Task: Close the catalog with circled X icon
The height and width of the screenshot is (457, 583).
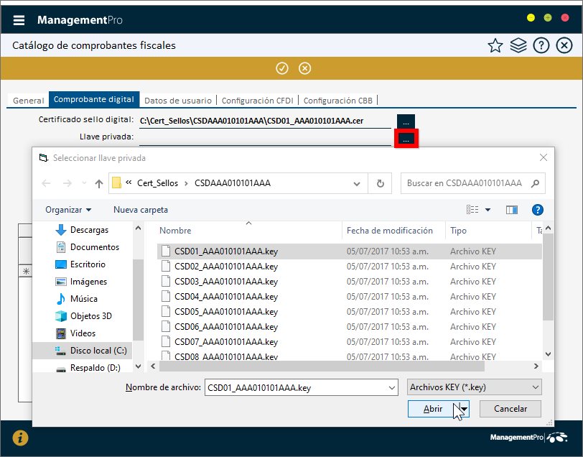Action: 564,46
